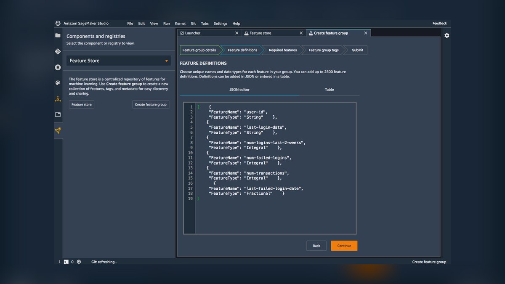
Task: Go to Feature group tags step
Action: pos(324,50)
